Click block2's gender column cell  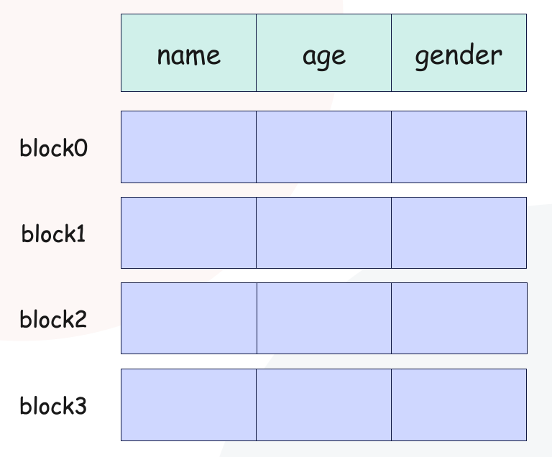tap(459, 318)
